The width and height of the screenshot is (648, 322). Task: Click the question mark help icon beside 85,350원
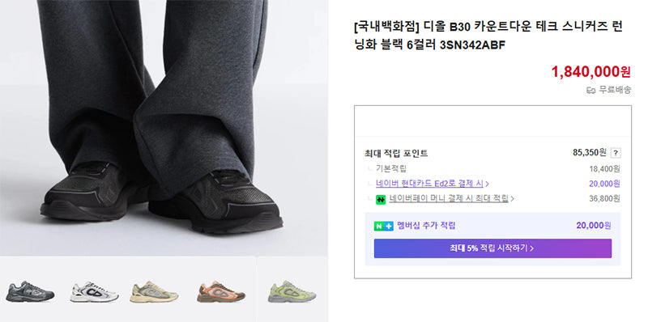616,153
